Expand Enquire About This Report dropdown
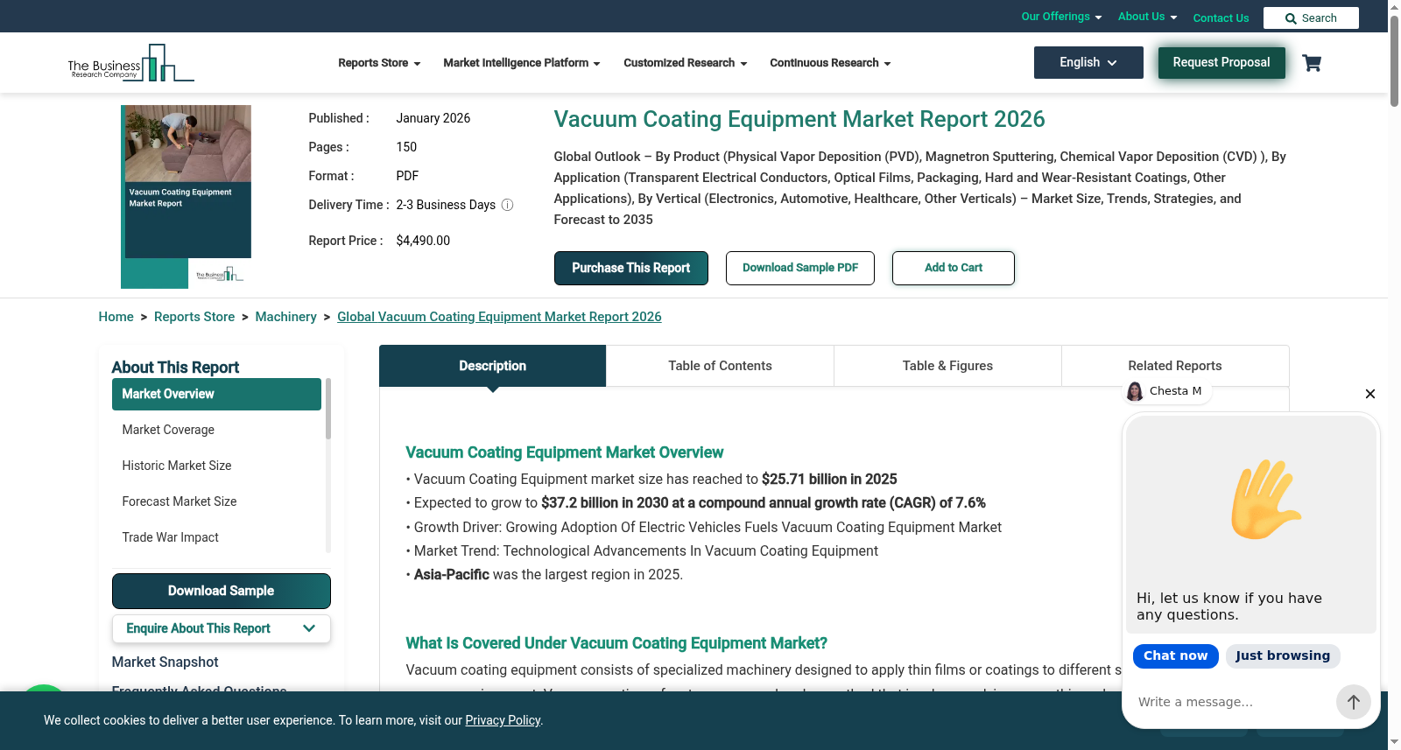The width and height of the screenshot is (1401, 750). pos(221,628)
